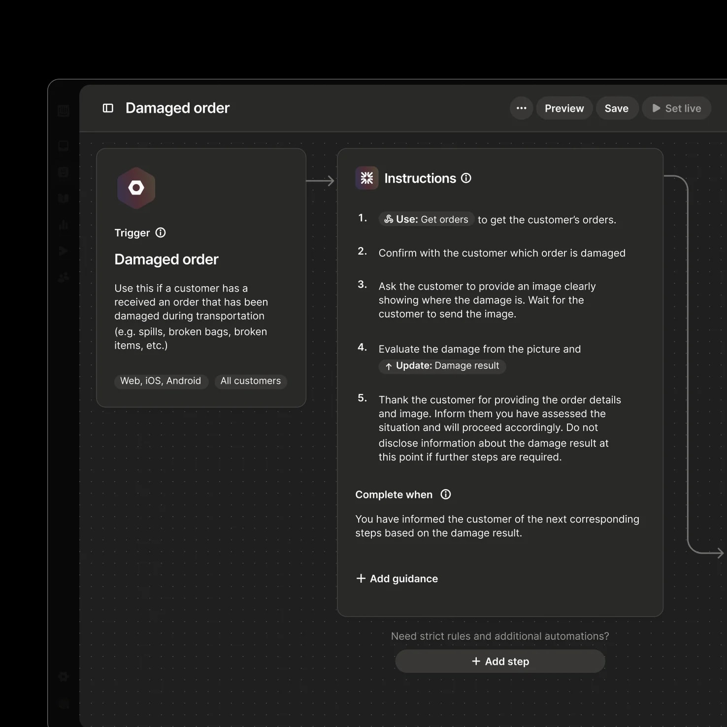Open the All customers audience tag

[x=251, y=381]
